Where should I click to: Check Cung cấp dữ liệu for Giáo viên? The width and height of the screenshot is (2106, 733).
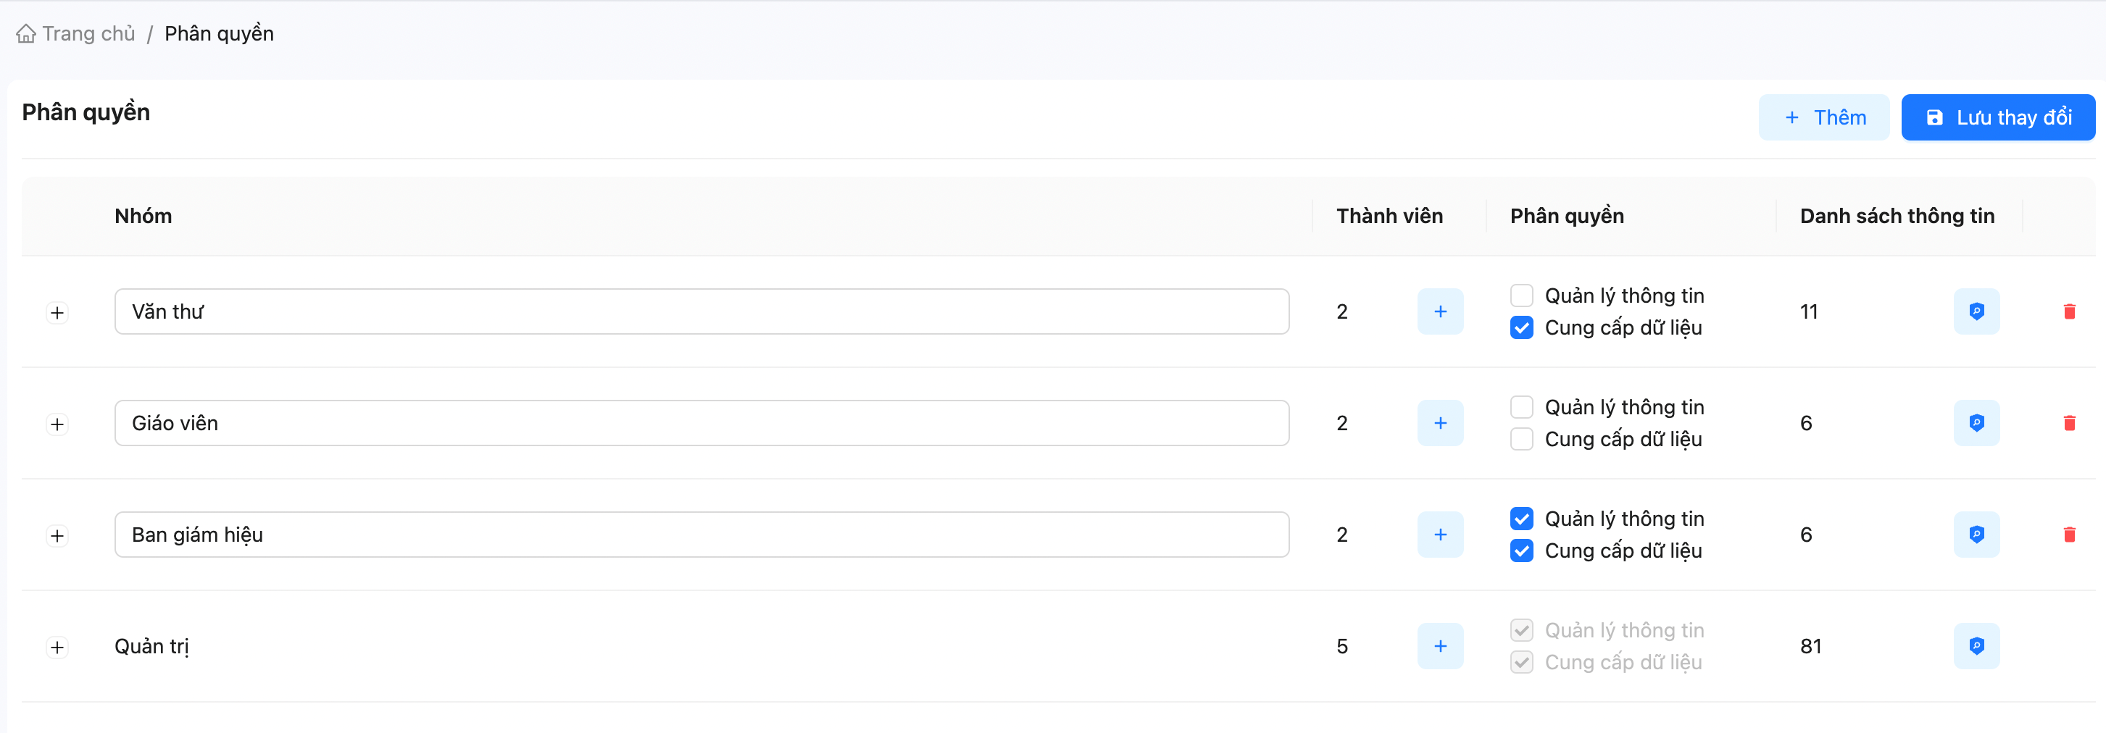point(1520,439)
